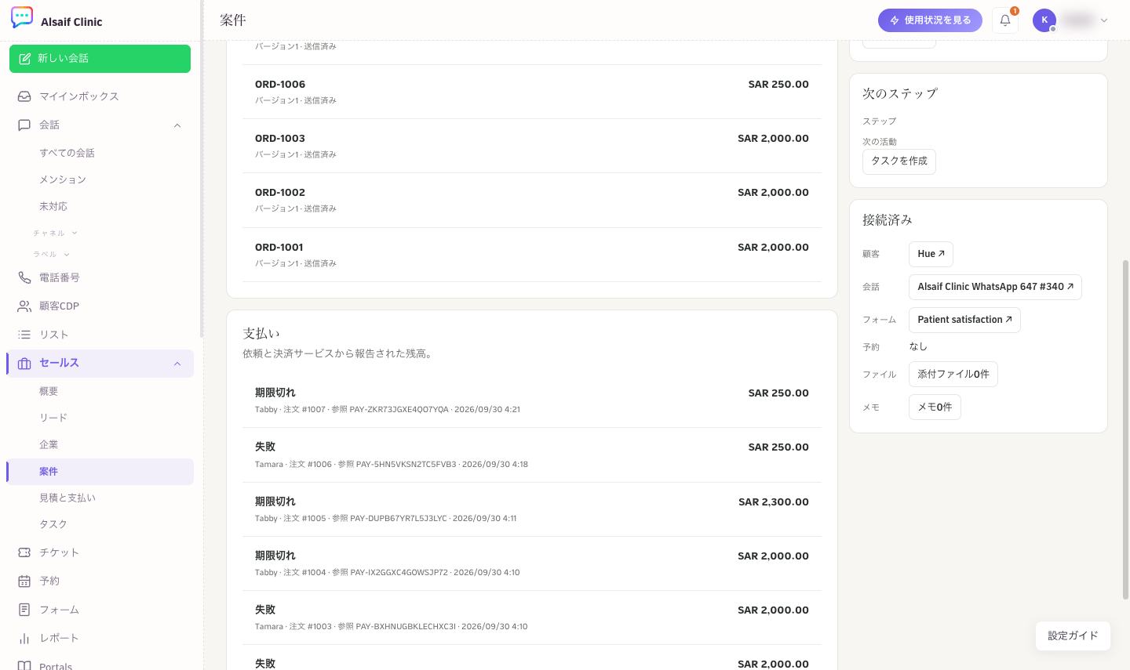Click the マイインボックス inbox icon

[x=24, y=96]
